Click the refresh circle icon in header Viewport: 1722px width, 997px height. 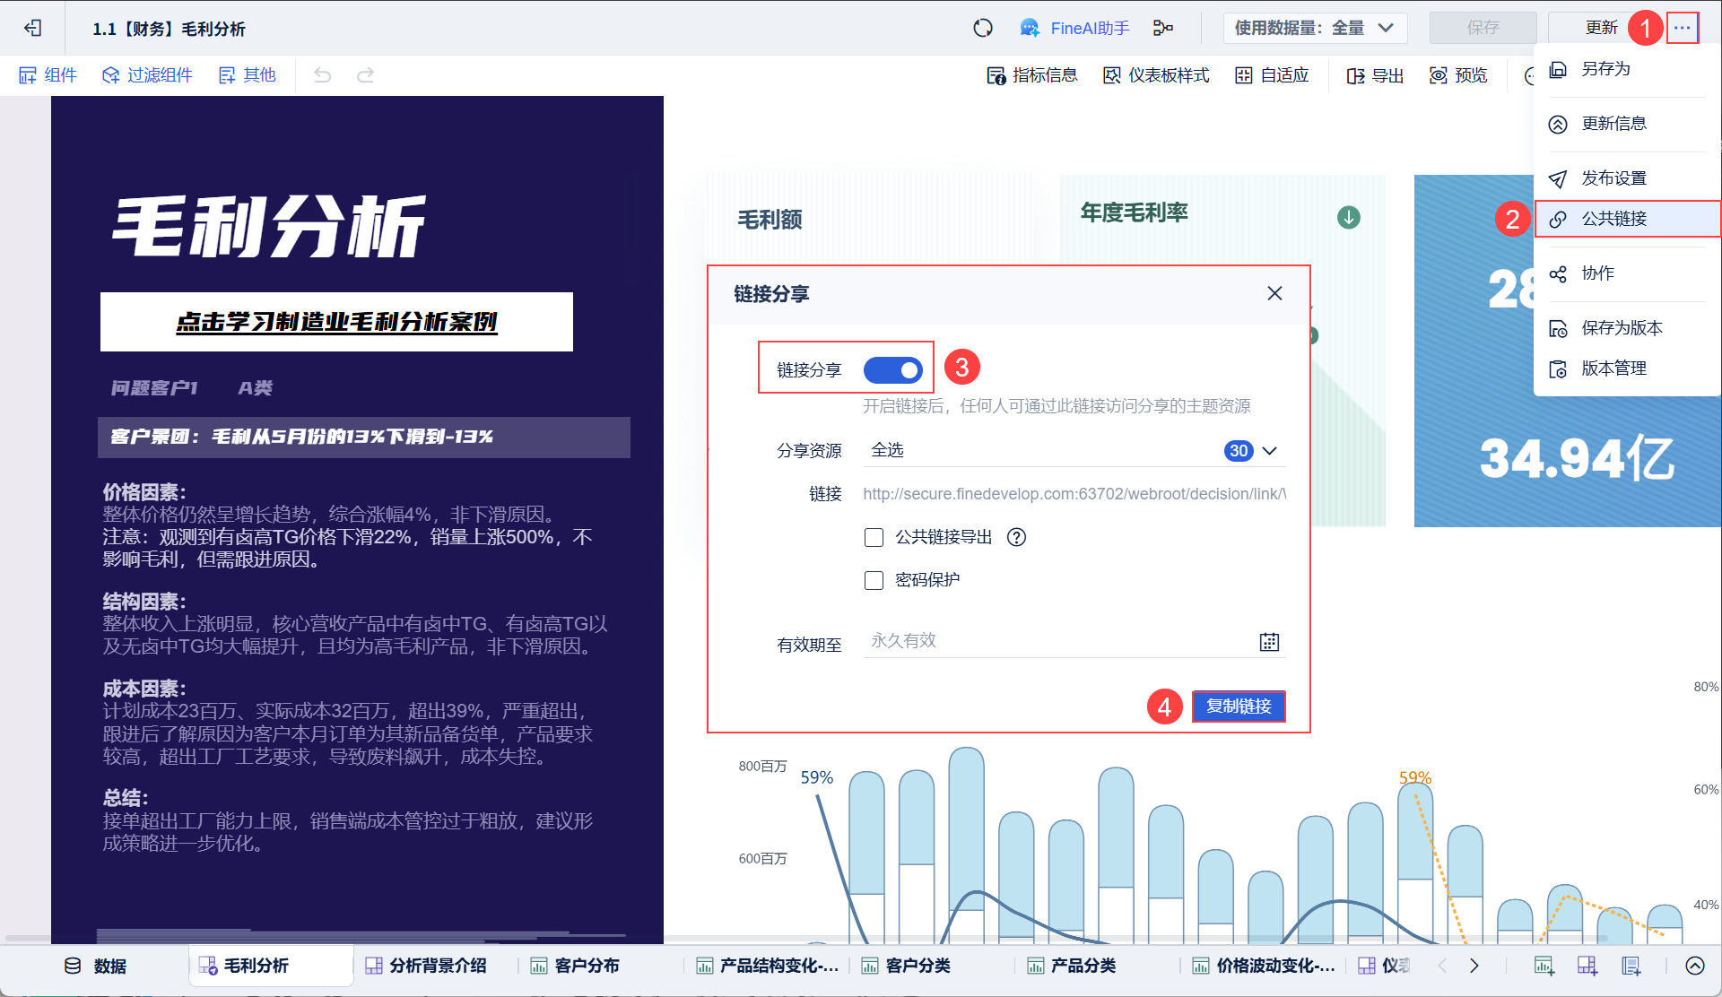tap(983, 28)
